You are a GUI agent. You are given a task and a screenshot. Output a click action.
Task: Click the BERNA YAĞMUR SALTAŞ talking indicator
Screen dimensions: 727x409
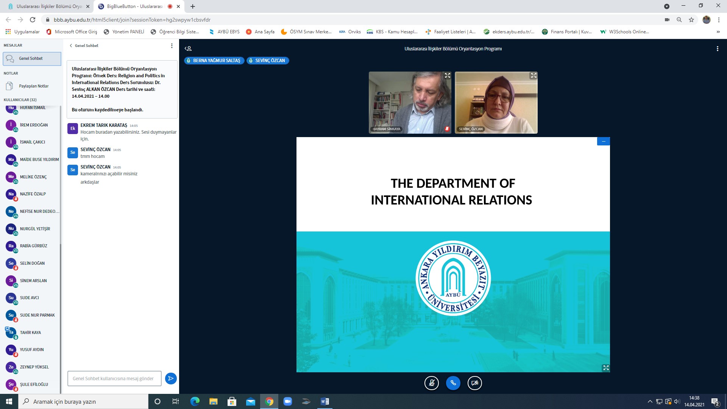tap(214, 61)
